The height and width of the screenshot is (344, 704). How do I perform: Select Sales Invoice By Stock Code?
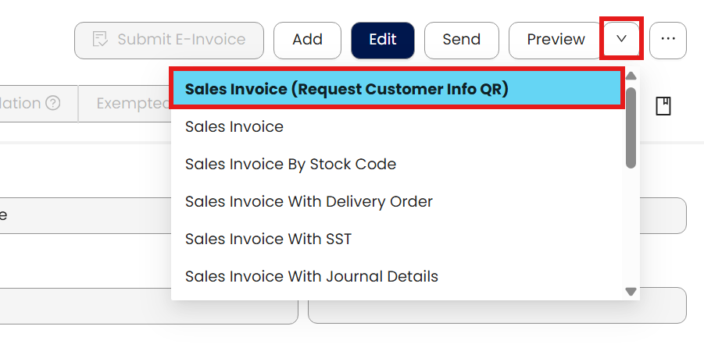291,164
